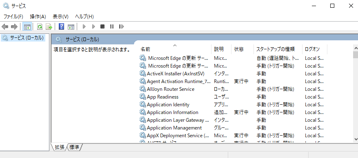
Task: Select the Application Layer Gateway service name
Action: coord(178,120)
